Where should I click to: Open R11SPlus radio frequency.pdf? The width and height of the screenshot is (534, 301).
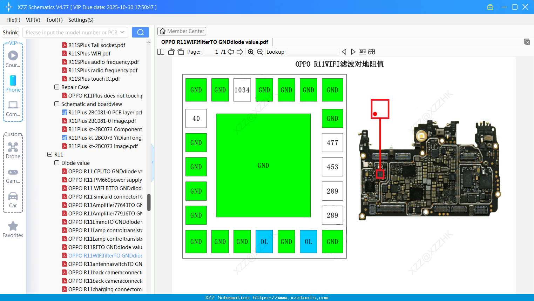[103, 70]
